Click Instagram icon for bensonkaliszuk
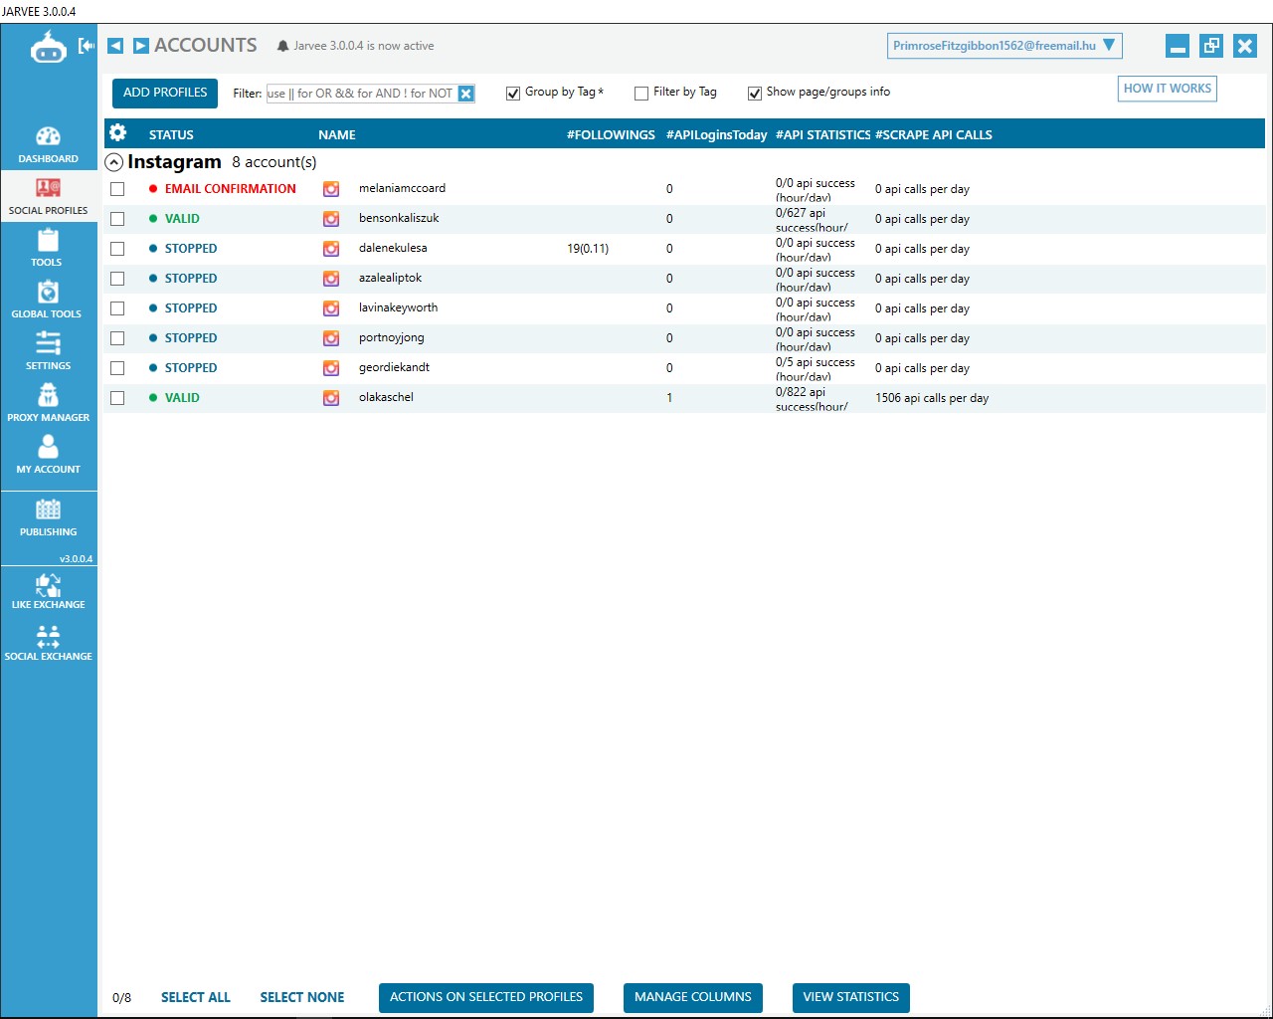1273x1019 pixels. [331, 219]
